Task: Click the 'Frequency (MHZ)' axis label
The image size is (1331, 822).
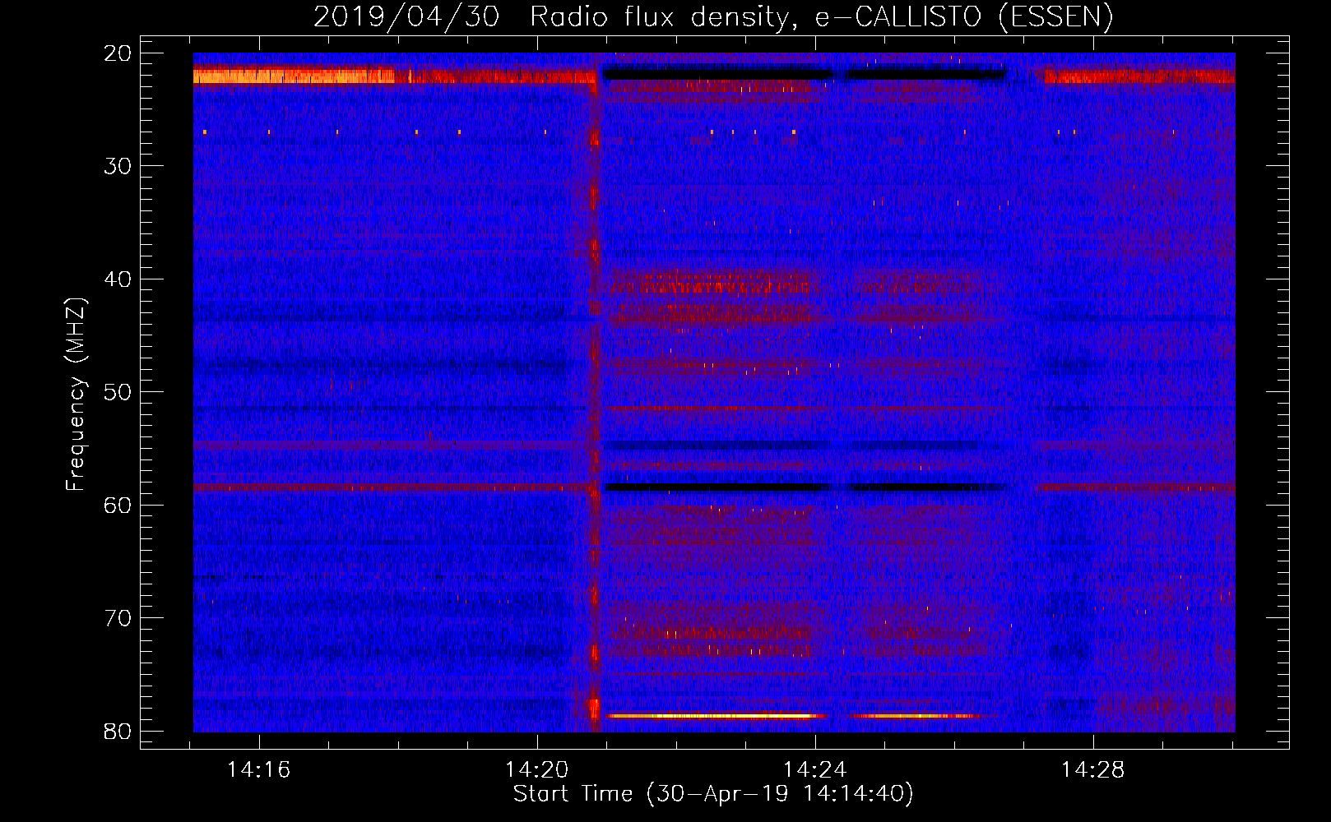Action: (x=76, y=395)
